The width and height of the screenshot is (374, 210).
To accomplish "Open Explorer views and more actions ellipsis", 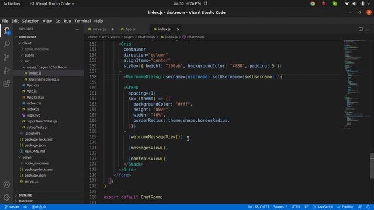I will (x=78, y=29).
